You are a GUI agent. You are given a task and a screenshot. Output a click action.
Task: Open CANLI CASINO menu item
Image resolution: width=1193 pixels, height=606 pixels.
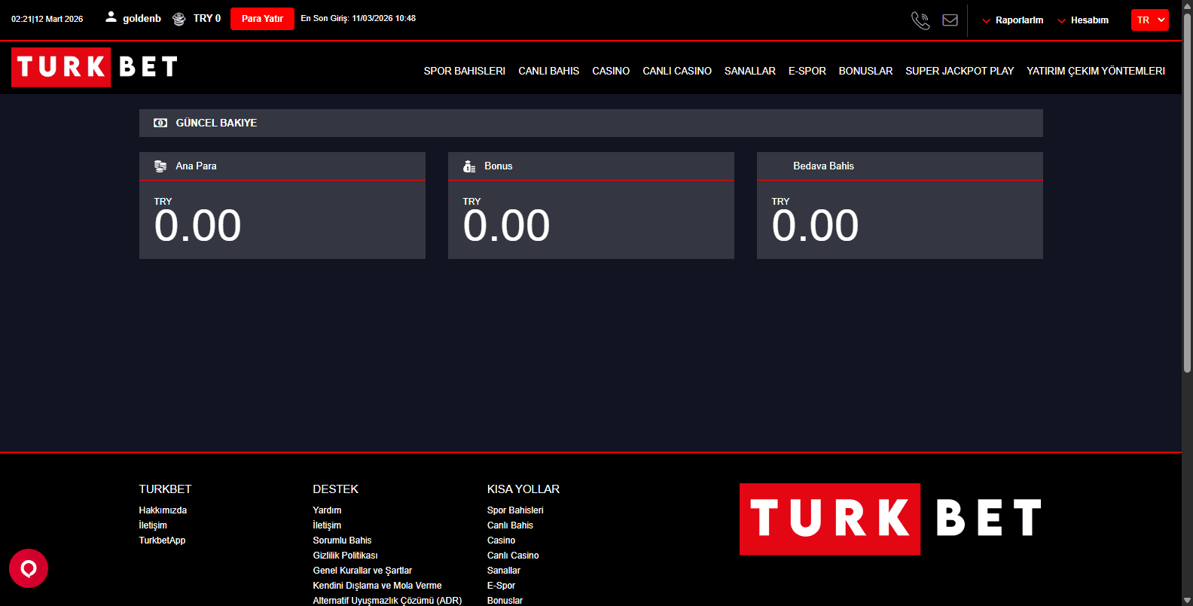677,71
